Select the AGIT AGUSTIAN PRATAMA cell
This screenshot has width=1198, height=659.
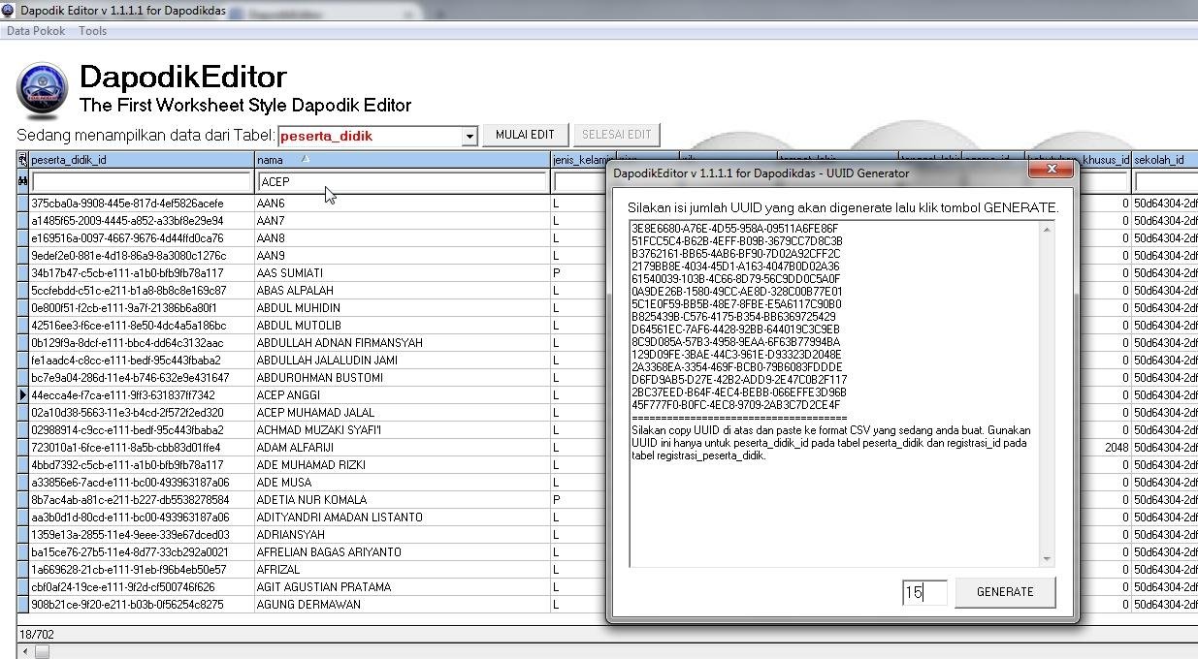[403, 587]
